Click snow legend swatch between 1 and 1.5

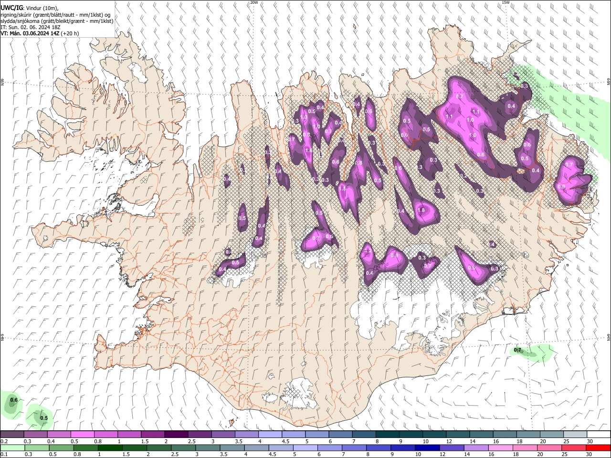[x=129, y=434]
